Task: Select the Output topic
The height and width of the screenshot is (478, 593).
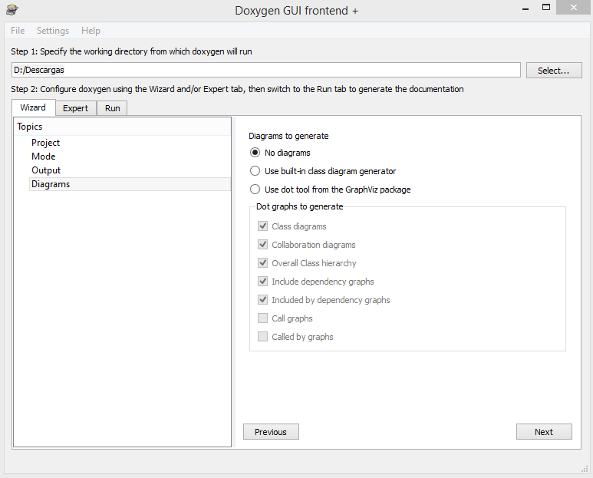Action: click(46, 170)
